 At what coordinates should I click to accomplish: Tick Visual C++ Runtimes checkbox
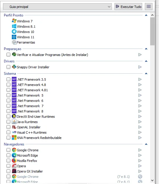coord(8,132)
